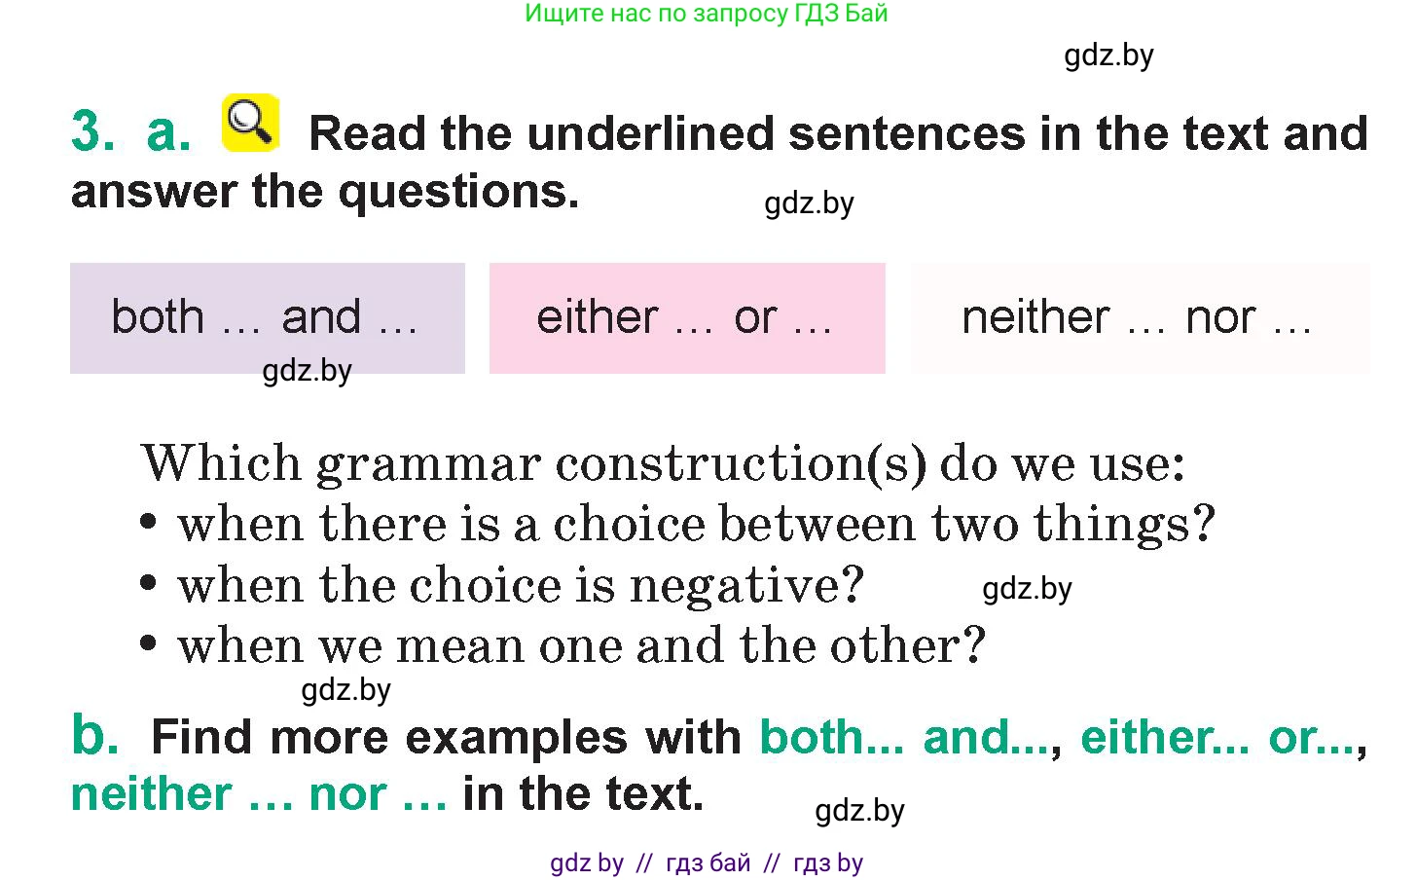Select the "neither … nor …" box
Viewport: 1416px width, 880px height.
(1139, 317)
